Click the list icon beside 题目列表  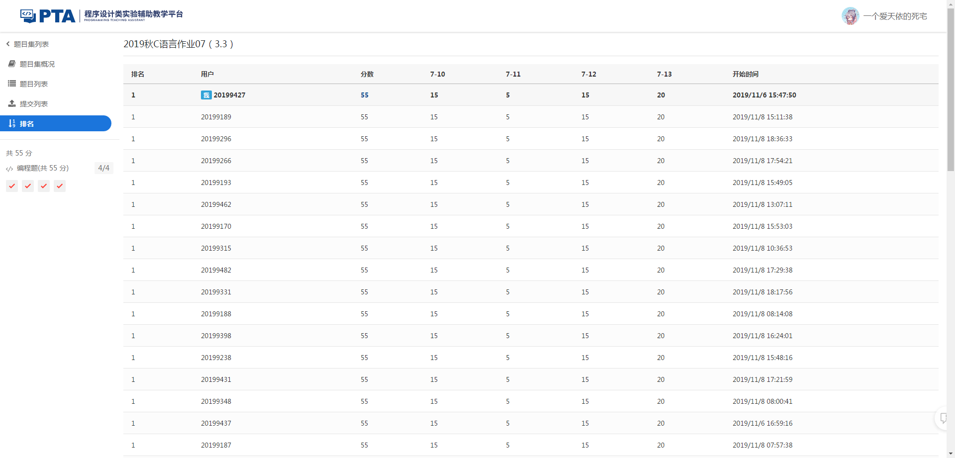coord(12,84)
